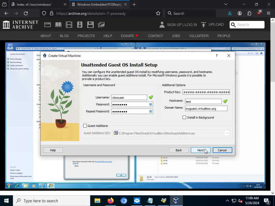The width and height of the screenshot is (275, 206).
Task: Reload the current page
Action: click(x=26, y=13)
